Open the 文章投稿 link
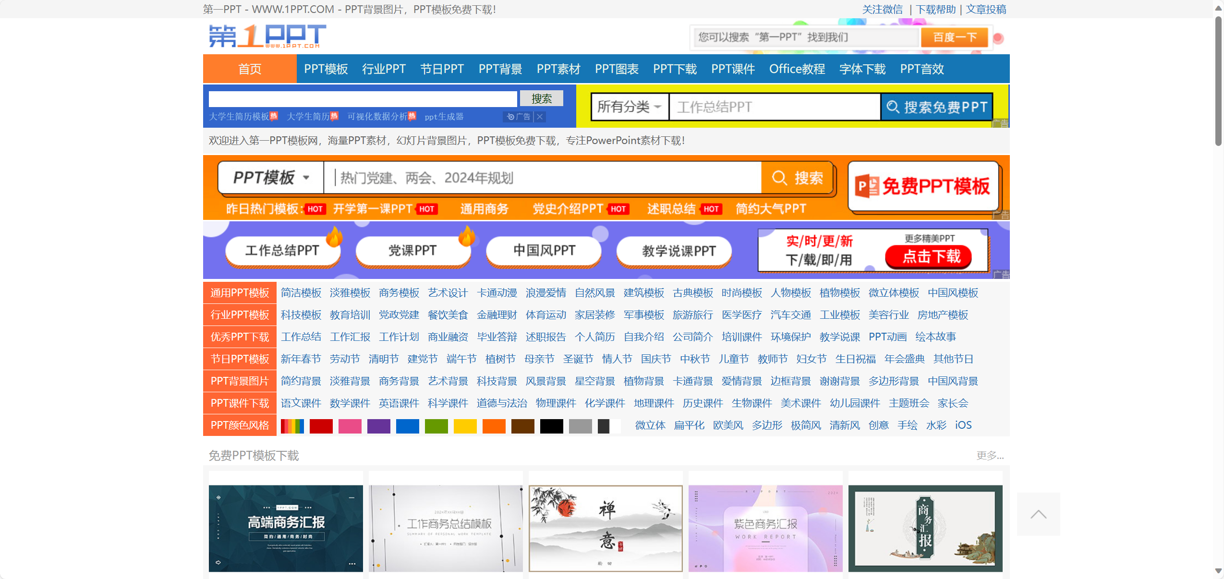The height and width of the screenshot is (579, 1224). 986,10
